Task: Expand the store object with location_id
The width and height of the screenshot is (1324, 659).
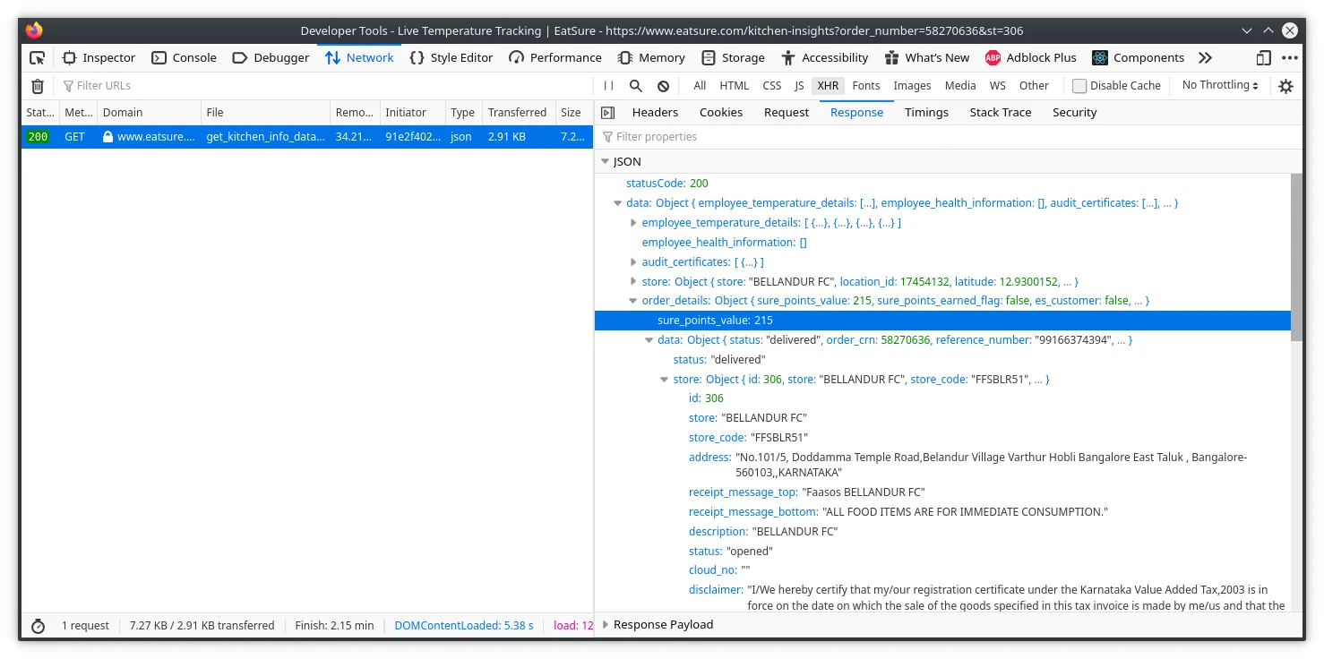Action: click(x=634, y=282)
